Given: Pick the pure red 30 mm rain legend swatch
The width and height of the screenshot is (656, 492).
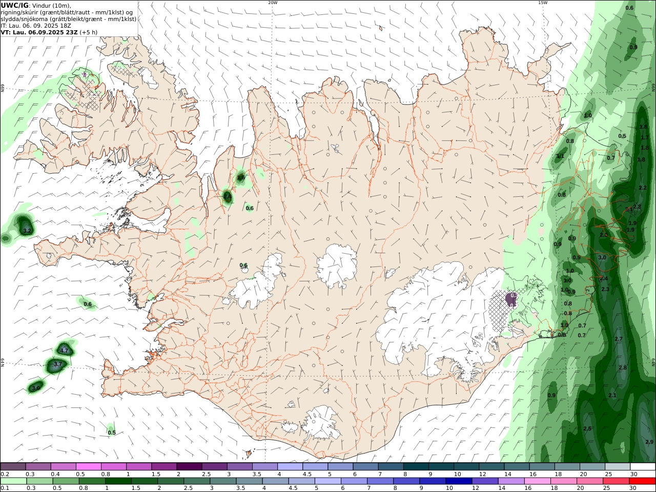Looking at the screenshot, I should pyautogui.click(x=642, y=481).
